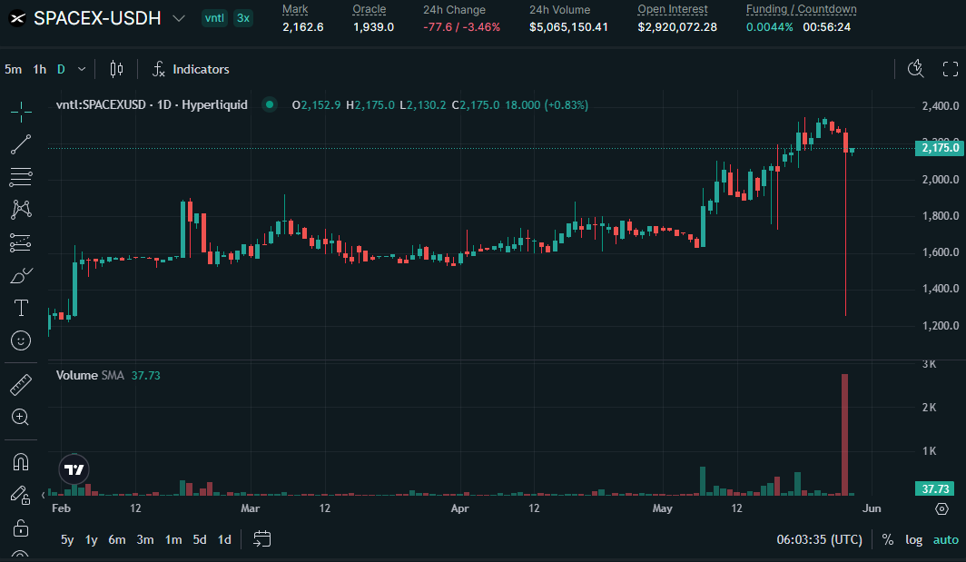The height and width of the screenshot is (562, 966).
Task: Set chart range to 1y
Action: [x=91, y=540]
